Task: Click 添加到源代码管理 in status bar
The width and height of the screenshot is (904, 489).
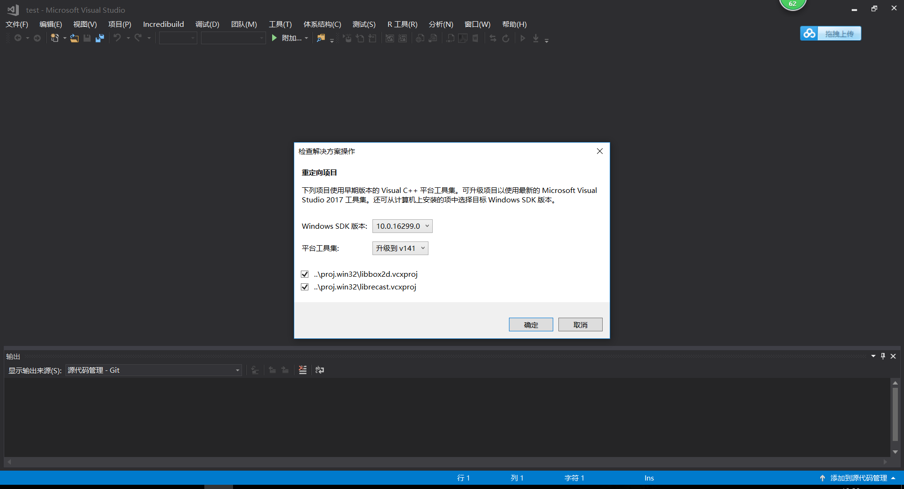Action: tap(859, 478)
